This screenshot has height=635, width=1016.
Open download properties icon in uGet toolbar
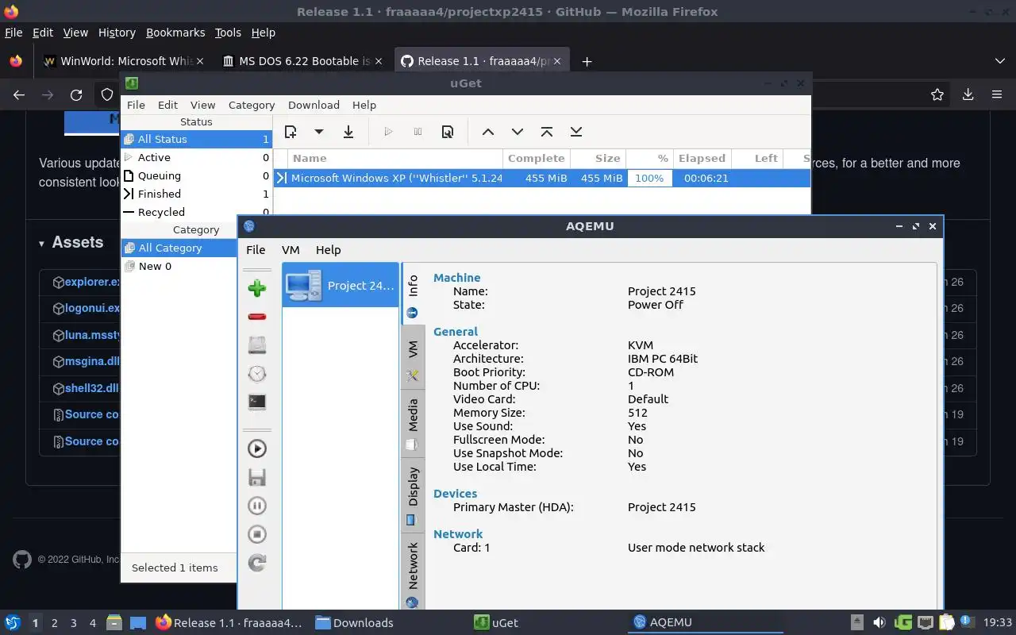[x=448, y=132]
